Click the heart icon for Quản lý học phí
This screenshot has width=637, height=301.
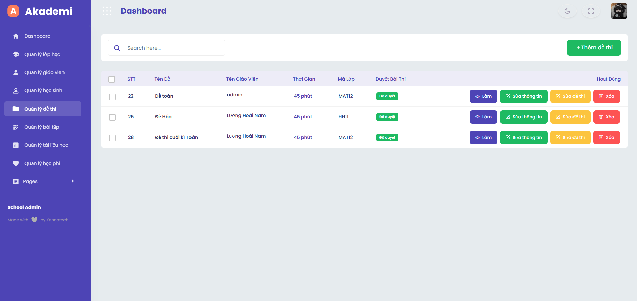(16, 163)
